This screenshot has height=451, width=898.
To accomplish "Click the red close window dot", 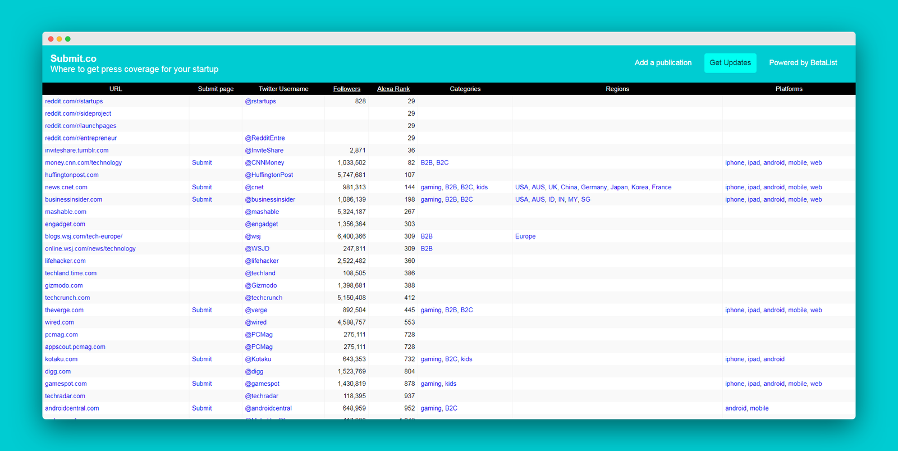I will click(x=51, y=39).
